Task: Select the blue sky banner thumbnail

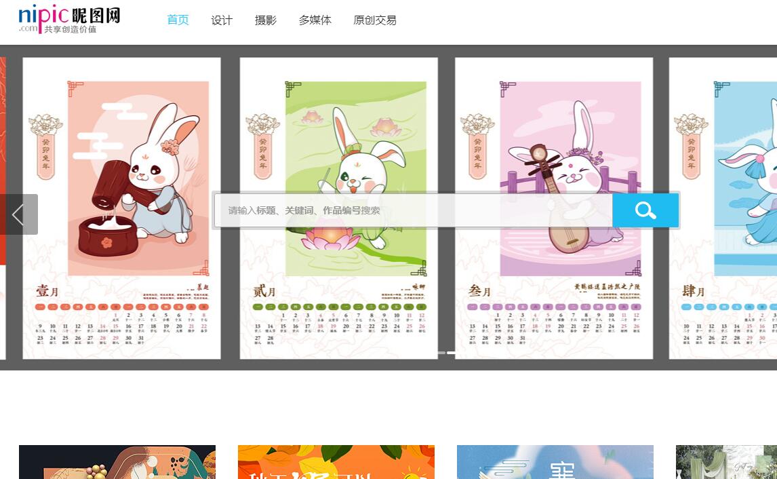Action: tap(555, 462)
